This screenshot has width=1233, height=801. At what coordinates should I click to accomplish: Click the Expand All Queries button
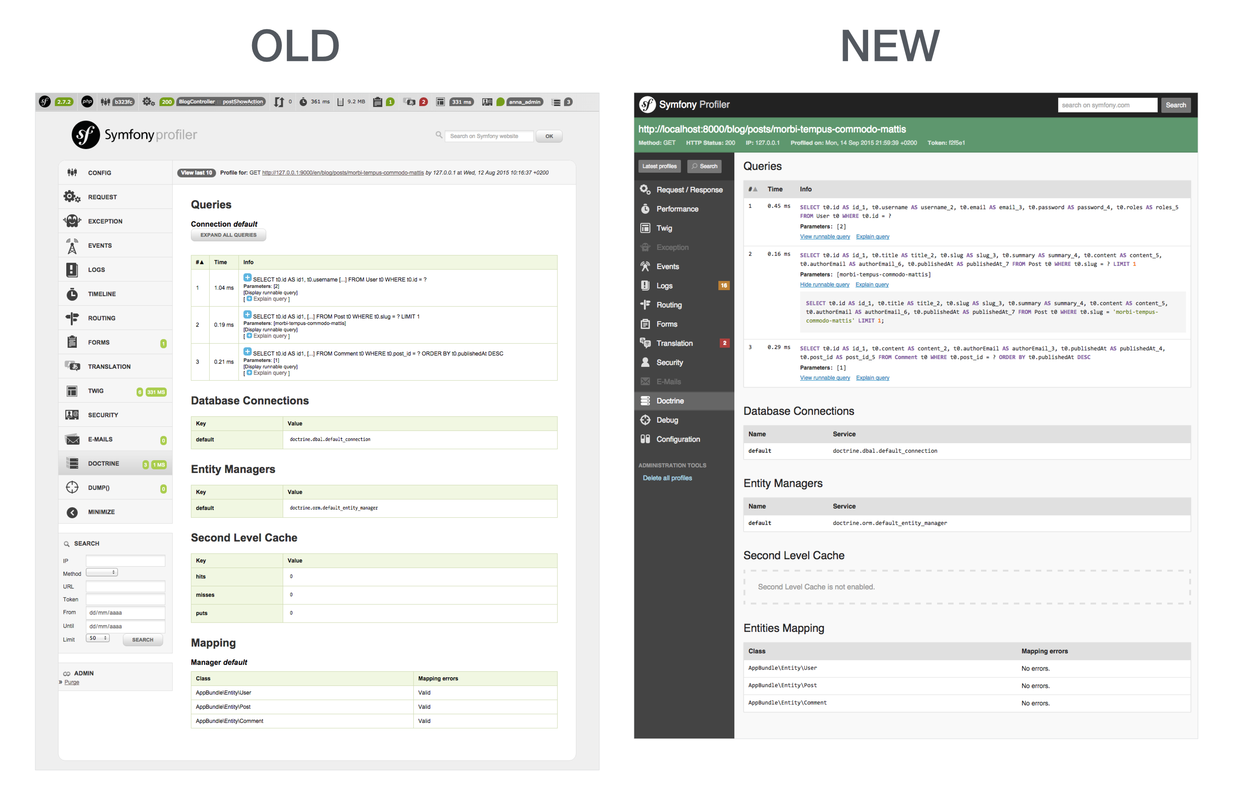click(228, 235)
